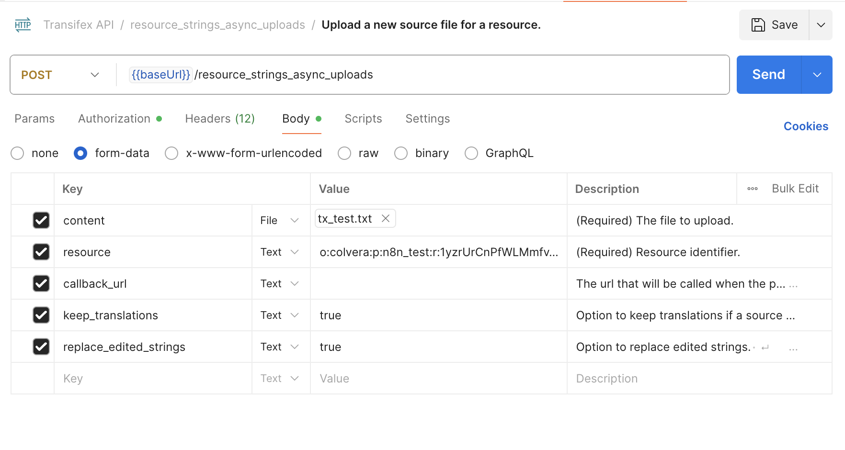The width and height of the screenshot is (845, 450).
Task: Open the POST method dropdown
Action: (60, 75)
